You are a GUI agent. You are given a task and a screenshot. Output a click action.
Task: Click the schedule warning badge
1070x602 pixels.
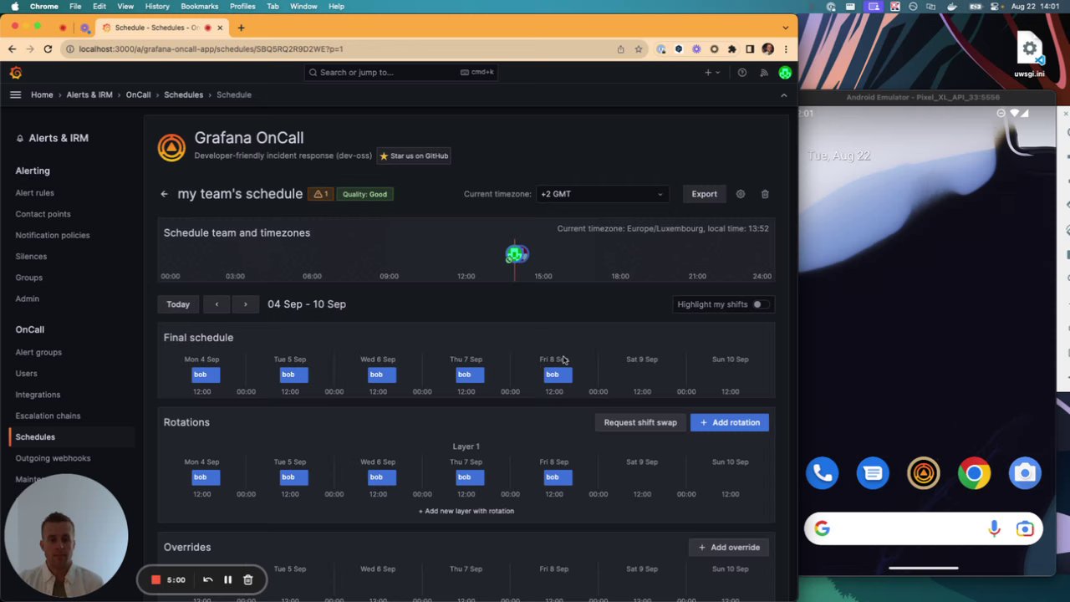pos(320,194)
